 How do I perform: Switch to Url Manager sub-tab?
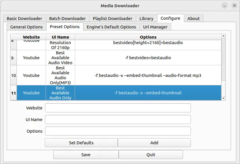(155, 27)
